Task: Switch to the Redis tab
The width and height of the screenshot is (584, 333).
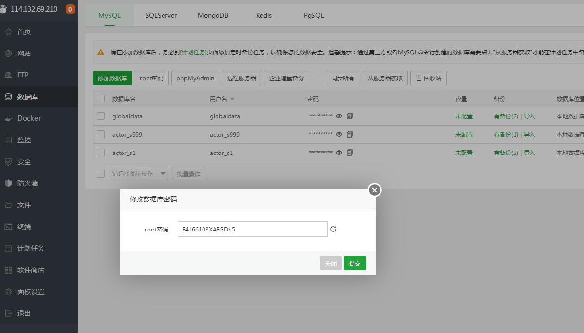Action: pyautogui.click(x=264, y=15)
